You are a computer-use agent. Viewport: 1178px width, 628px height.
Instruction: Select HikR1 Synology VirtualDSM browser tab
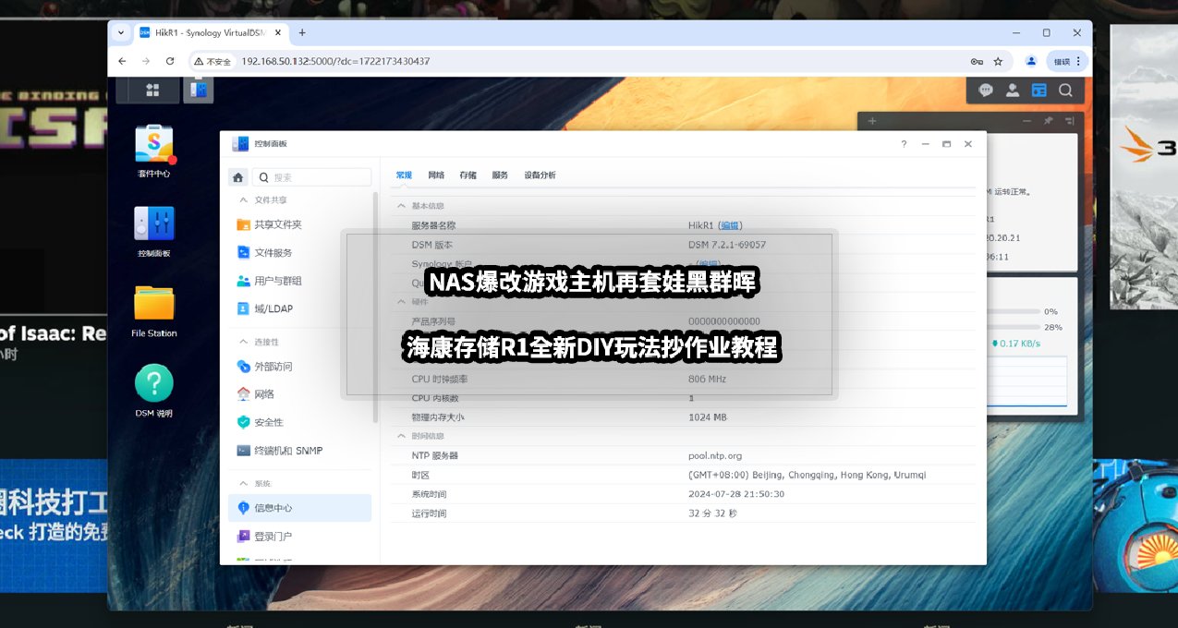[211, 32]
